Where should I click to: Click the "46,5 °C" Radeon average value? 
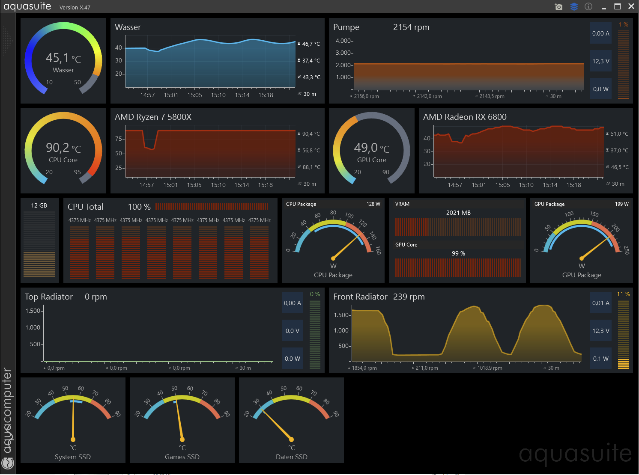tap(620, 167)
